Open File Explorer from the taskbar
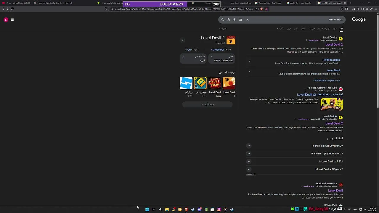The height and width of the screenshot is (213, 379). click(167, 209)
